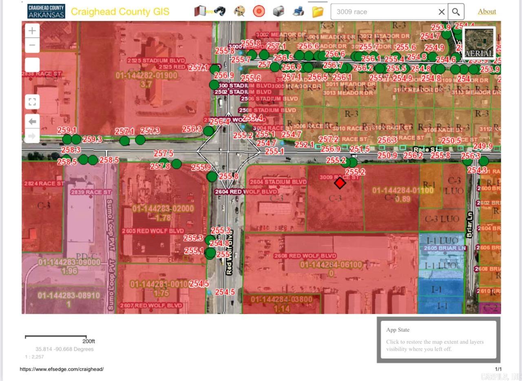
Task: Clear the search box with X
Action: 441,12
